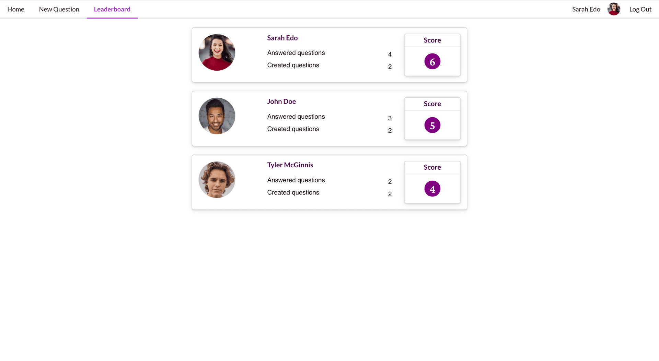
Task: Click the Tyler McGinnis card heading
Action: point(290,165)
